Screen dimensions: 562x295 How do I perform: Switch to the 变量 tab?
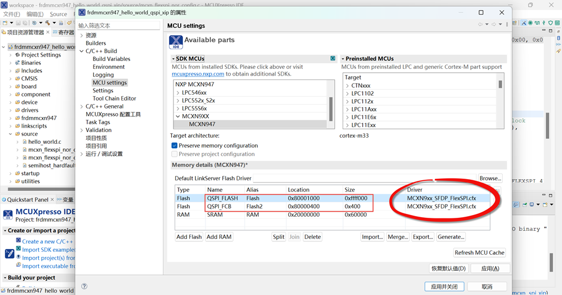pyautogui.click(x=65, y=199)
